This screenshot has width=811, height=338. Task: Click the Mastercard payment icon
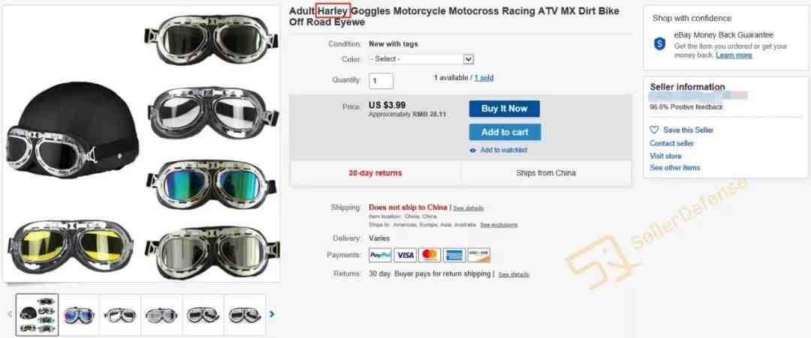(430, 255)
